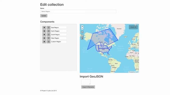Focus the GeoJSON import text area

tap(86, 82)
